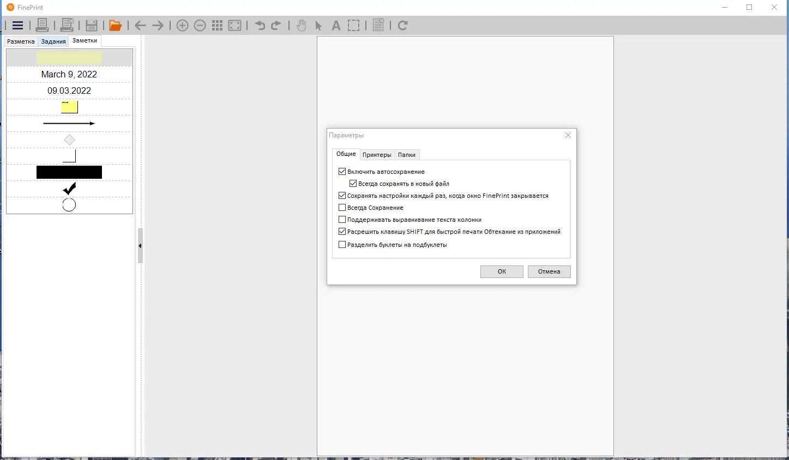The image size is (789, 460).
Task: Enable Разделить буклеты на подбуклеты checkbox
Action: [x=342, y=245]
